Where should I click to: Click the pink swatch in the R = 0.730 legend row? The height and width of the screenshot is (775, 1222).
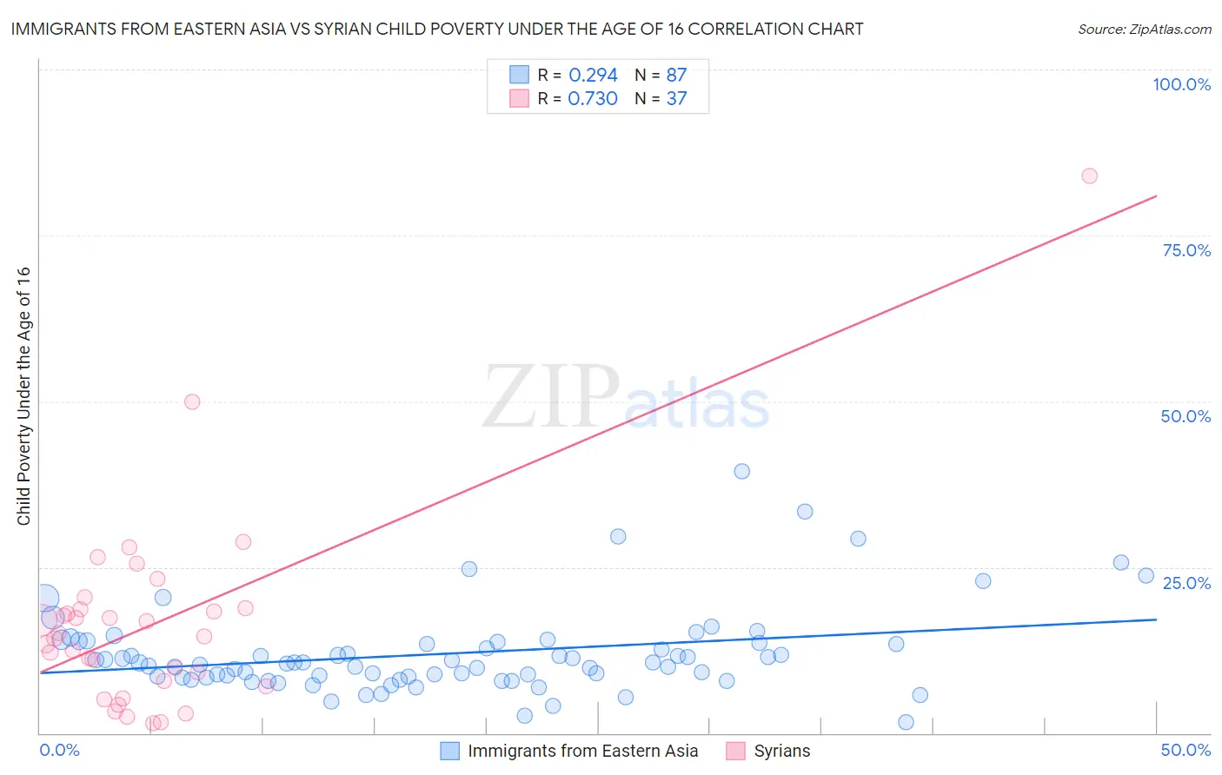click(519, 98)
